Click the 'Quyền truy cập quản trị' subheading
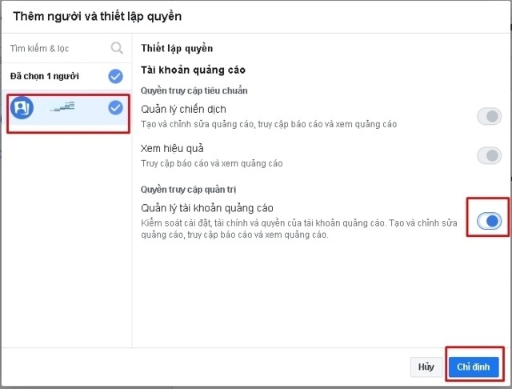Viewport: 512px width, 389px height. click(x=189, y=190)
